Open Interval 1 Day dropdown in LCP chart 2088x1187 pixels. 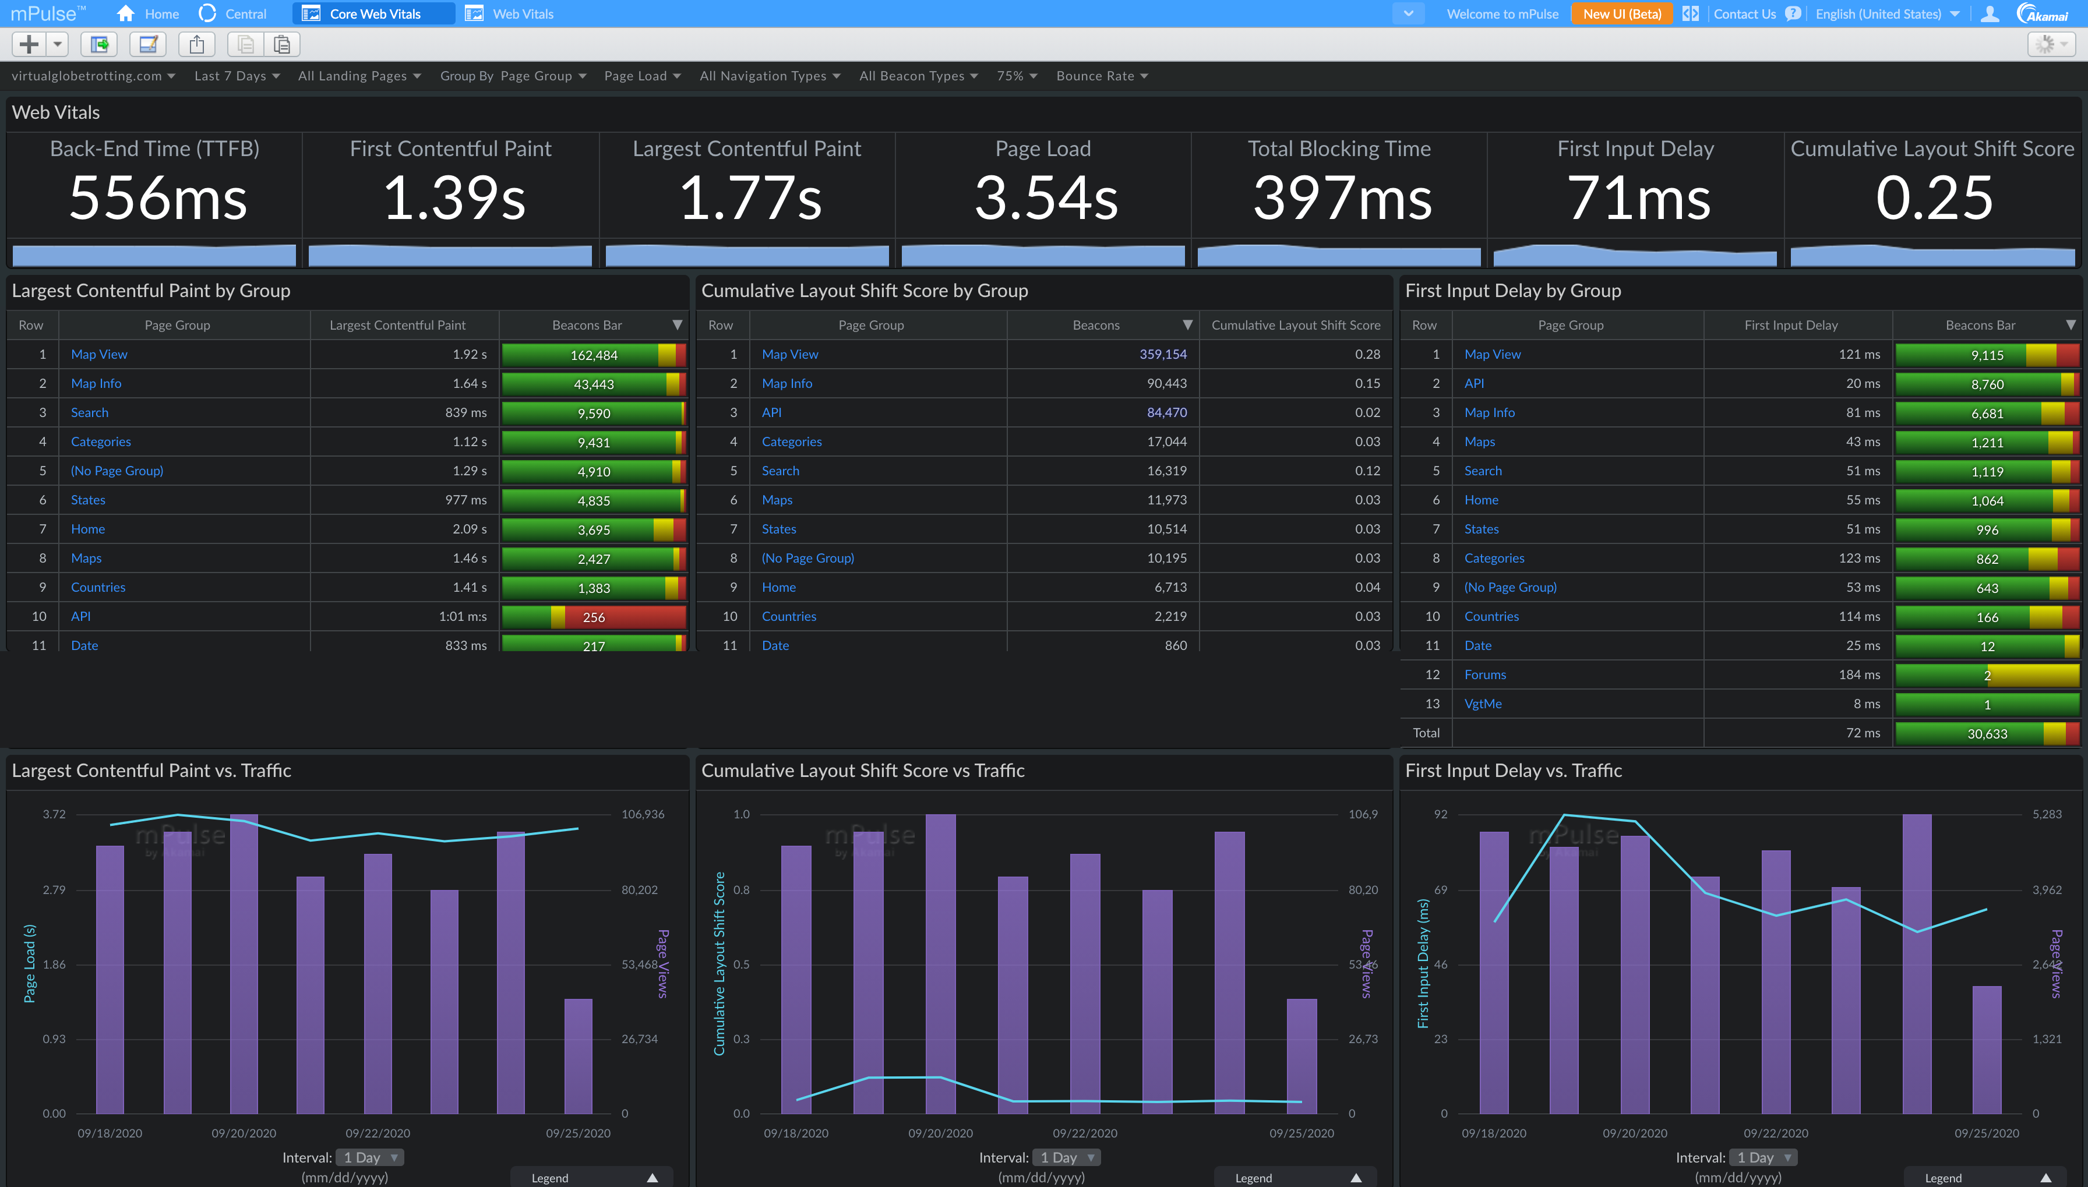coord(369,1158)
